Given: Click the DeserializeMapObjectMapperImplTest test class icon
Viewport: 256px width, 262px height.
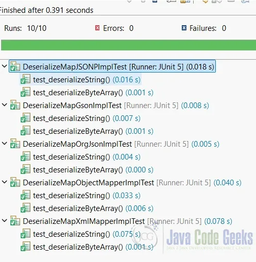Looking at the screenshot, I should click(x=15, y=182).
